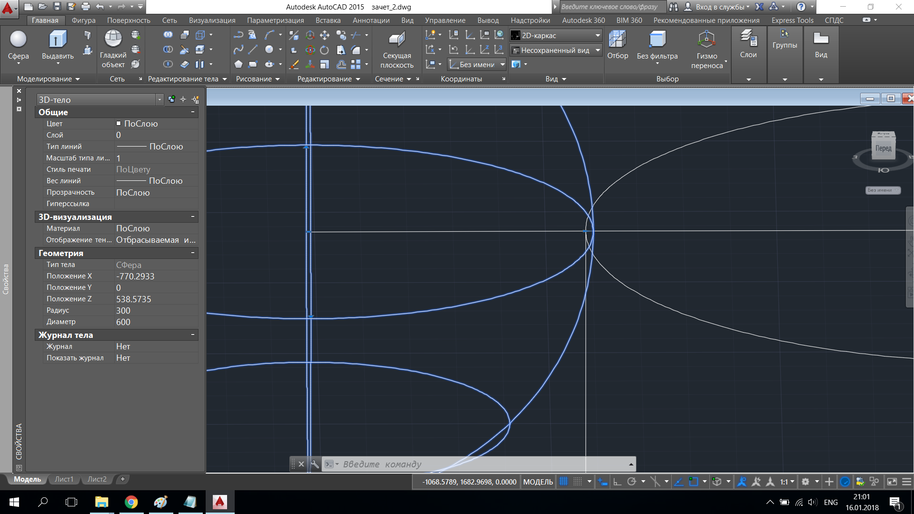Pick the Line tool in Рисование panel
This screenshot has height=514, width=914.
point(253,49)
